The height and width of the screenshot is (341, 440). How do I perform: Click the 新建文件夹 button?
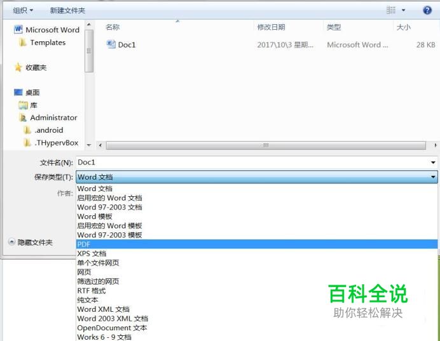[x=67, y=10]
